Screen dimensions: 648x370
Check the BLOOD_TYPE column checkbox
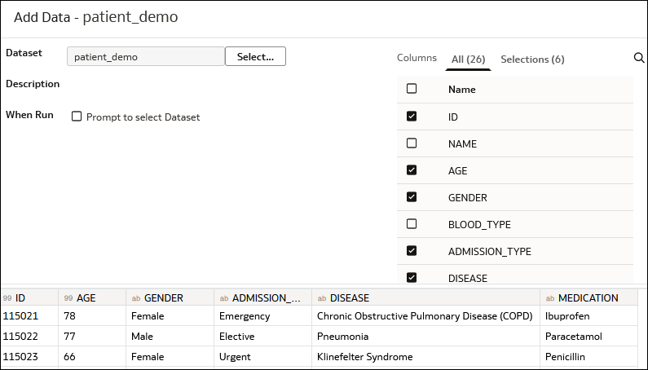click(412, 224)
